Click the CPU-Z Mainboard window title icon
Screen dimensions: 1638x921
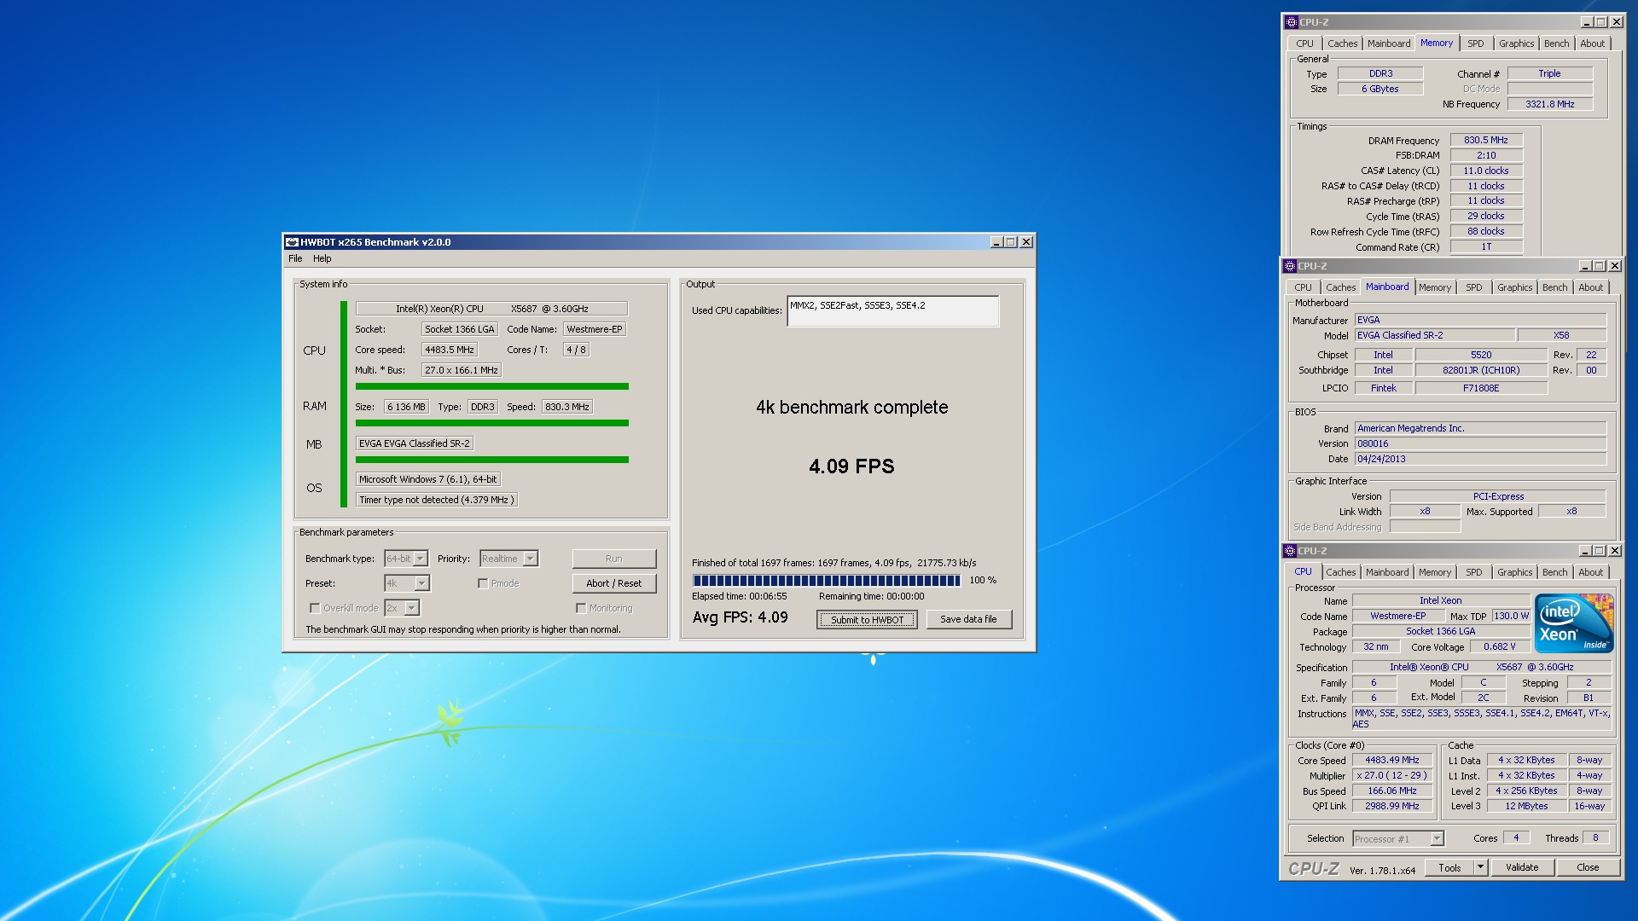(x=1290, y=266)
